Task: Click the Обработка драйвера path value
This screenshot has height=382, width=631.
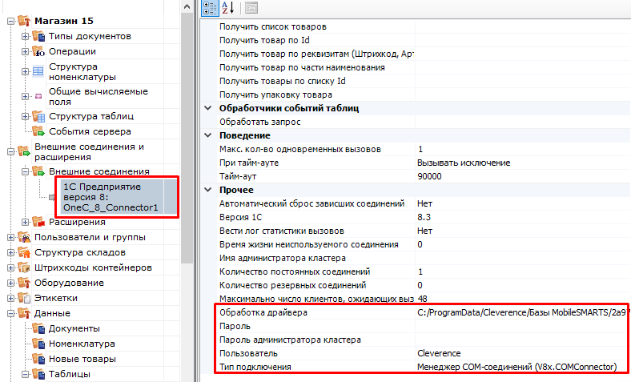Action: [x=521, y=312]
